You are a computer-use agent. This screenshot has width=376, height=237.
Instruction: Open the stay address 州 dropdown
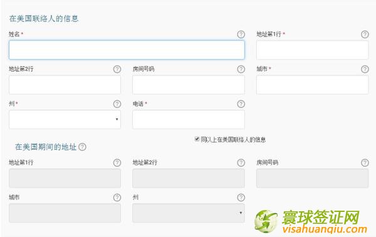(x=189, y=213)
